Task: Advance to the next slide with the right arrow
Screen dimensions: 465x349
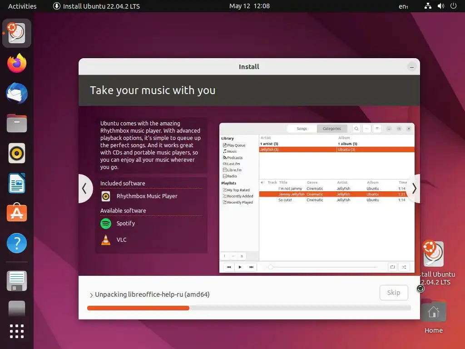Action: (x=414, y=189)
